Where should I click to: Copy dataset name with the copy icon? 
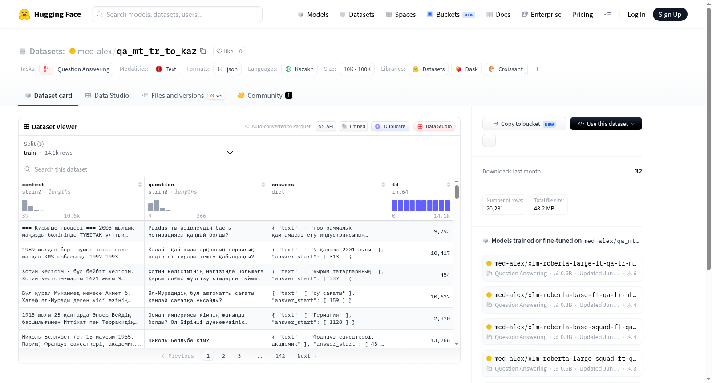pyautogui.click(x=203, y=51)
